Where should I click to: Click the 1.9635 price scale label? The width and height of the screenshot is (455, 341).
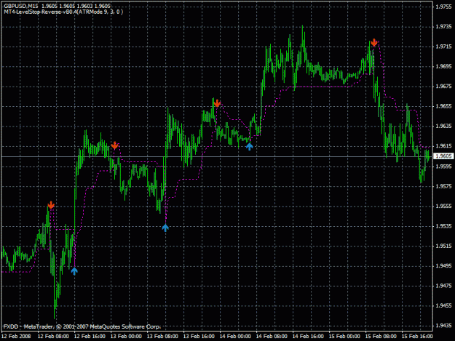coord(443,126)
